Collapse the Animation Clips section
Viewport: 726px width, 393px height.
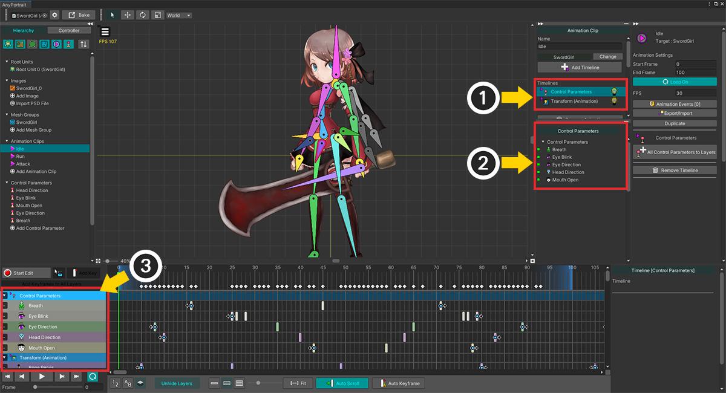(7, 141)
